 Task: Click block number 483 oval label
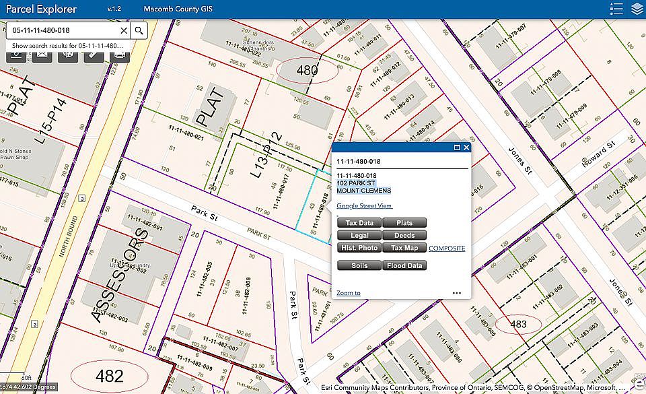click(x=518, y=325)
